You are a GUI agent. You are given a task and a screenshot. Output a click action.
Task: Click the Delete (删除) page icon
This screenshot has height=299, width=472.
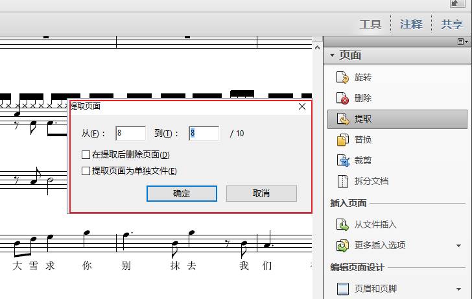tap(342, 98)
